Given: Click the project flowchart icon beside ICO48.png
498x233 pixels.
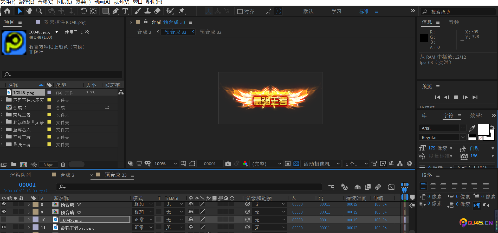Looking at the screenshot, I should 121,92.
